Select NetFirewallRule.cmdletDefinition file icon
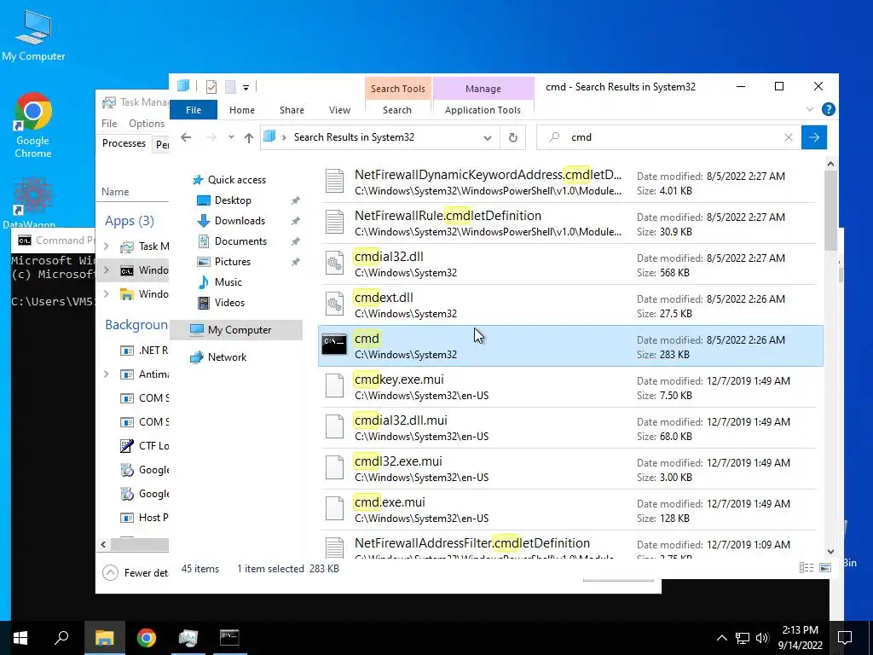The image size is (873, 655). tap(334, 222)
